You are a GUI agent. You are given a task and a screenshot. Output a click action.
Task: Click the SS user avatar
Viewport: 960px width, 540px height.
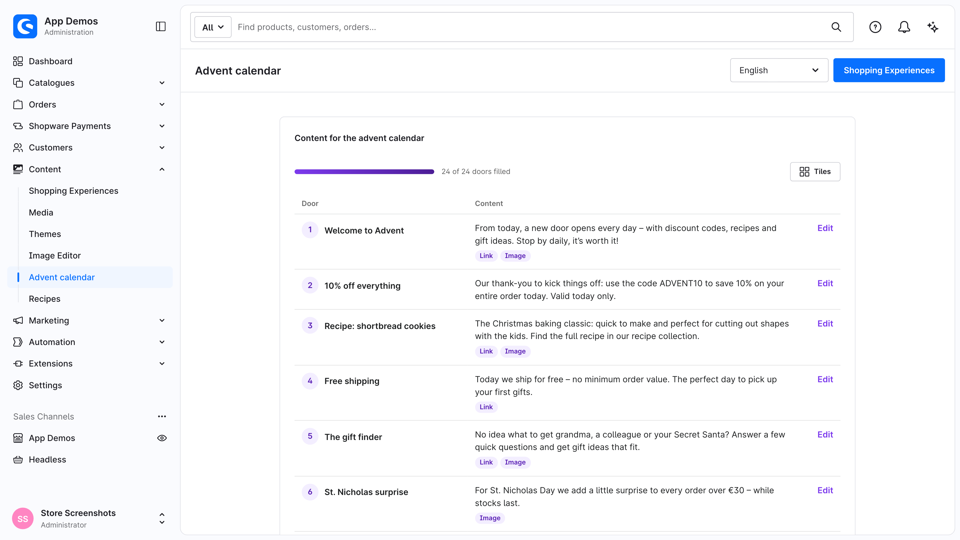[23, 518]
